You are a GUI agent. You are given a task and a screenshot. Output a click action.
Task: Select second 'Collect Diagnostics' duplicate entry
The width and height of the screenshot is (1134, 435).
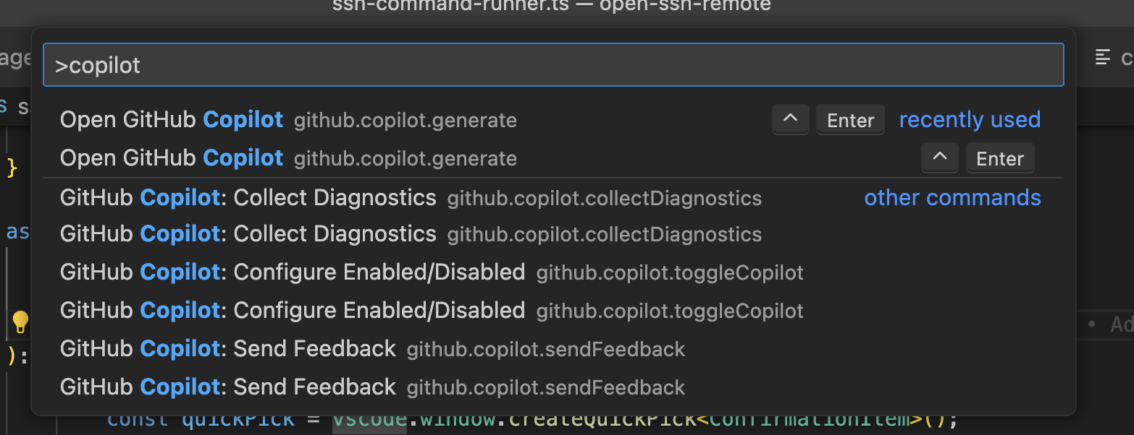click(248, 233)
